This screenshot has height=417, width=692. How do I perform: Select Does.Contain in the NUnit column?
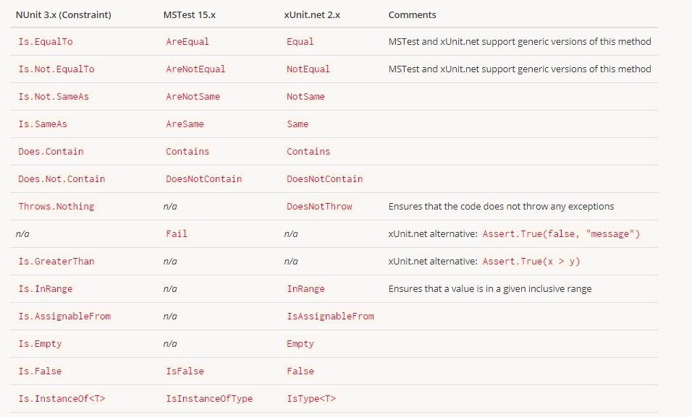click(x=51, y=152)
